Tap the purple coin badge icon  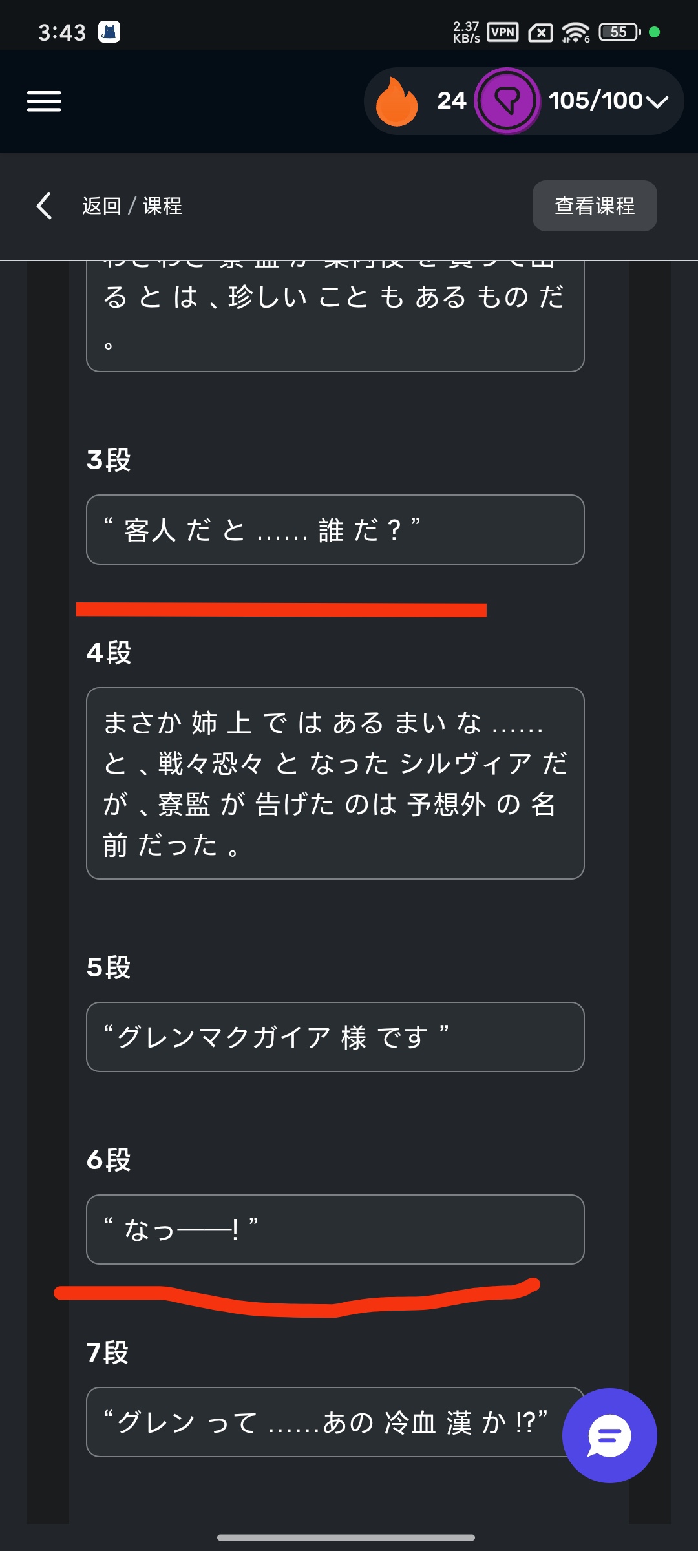[x=507, y=101]
